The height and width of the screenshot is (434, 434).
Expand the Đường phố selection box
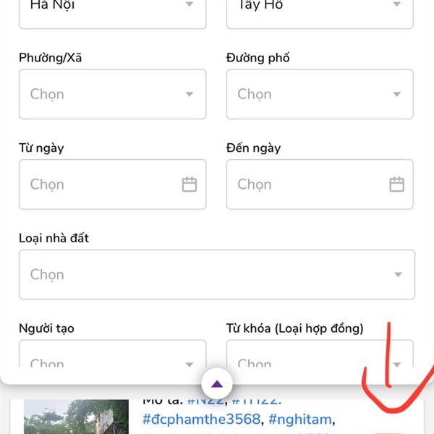pyautogui.click(x=320, y=94)
